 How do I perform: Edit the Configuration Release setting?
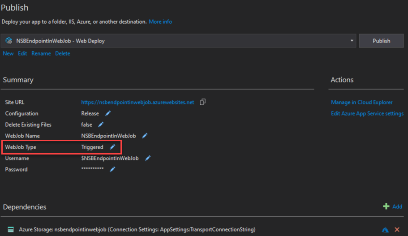[108, 113]
